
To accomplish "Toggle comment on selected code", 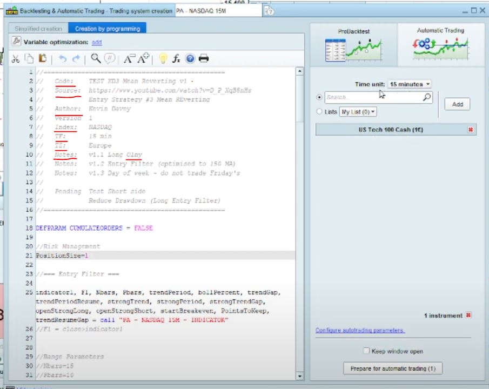I will coord(110,59).
